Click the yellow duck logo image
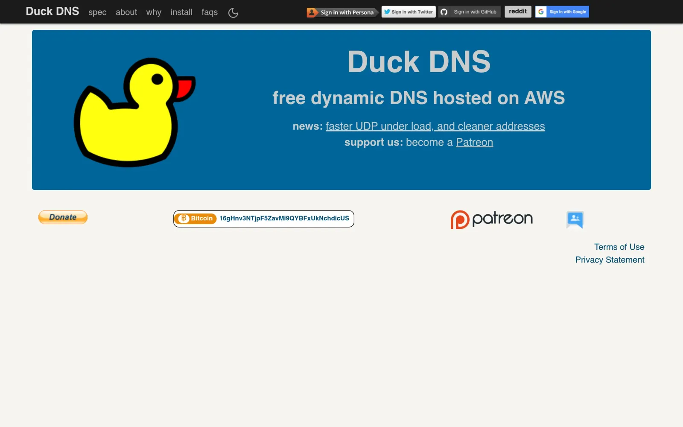Viewport: 683px width, 427px height. point(135,112)
